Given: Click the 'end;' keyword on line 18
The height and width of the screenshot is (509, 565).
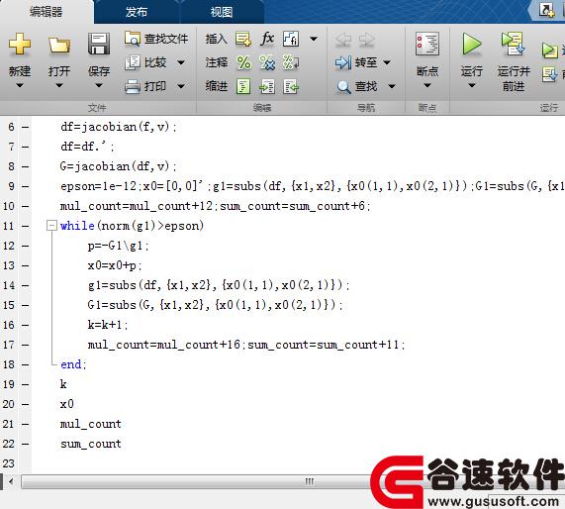Looking at the screenshot, I should [x=73, y=364].
